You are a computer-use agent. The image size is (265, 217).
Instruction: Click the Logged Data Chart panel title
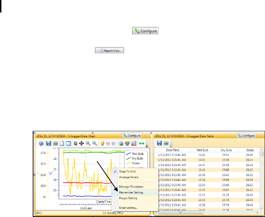(x=66, y=136)
